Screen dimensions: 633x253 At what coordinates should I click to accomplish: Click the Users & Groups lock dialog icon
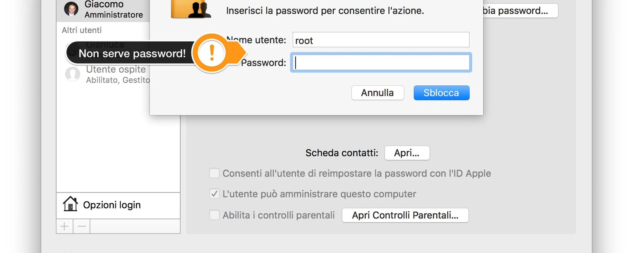pyautogui.click(x=191, y=9)
